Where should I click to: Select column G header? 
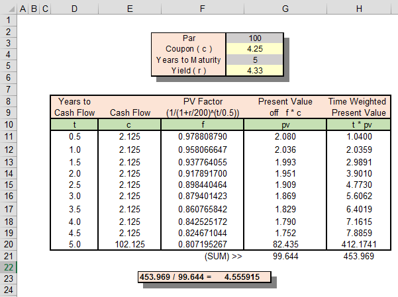point(285,9)
